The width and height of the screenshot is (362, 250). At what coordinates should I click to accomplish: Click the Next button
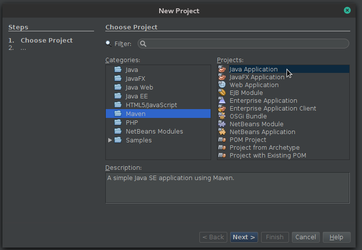tap(243, 237)
